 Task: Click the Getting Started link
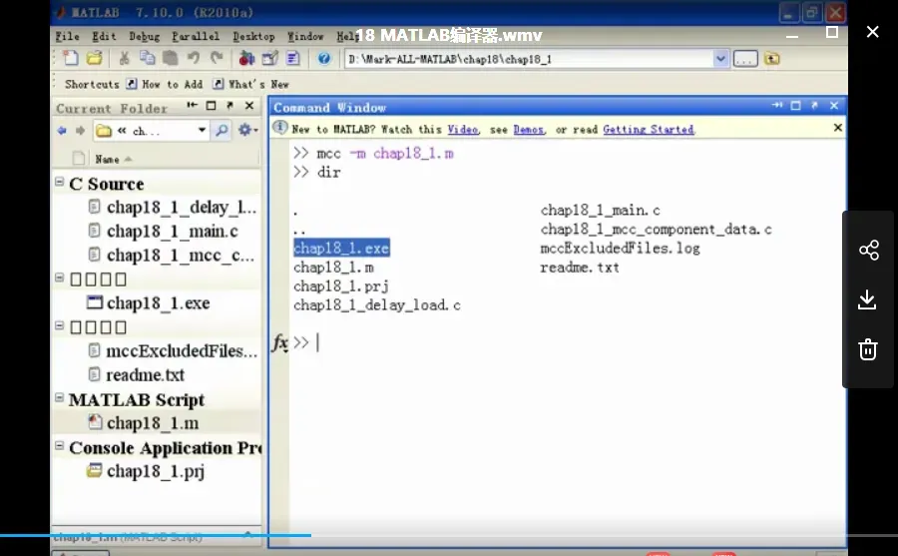pos(649,130)
